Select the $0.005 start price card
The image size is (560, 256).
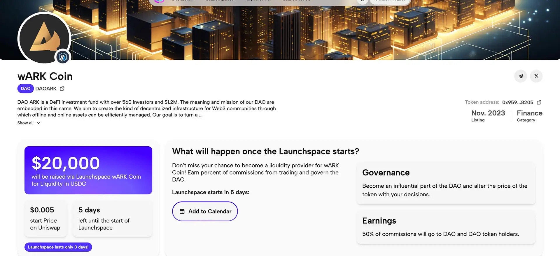coord(45,218)
